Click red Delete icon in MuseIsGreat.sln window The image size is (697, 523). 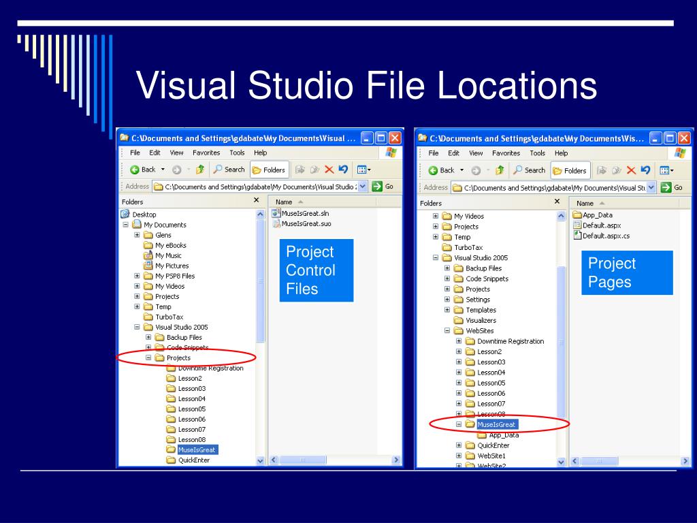click(x=329, y=170)
